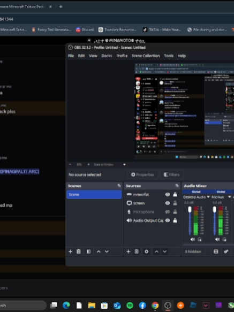Viewport: 234px width, 312px height.
Task: Open source properties gear in Sources toolbar
Action: pos(146,252)
